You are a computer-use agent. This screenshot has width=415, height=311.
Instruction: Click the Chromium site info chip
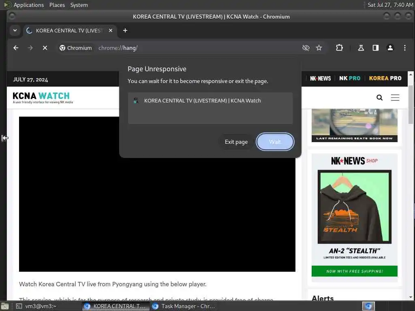click(x=76, y=48)
